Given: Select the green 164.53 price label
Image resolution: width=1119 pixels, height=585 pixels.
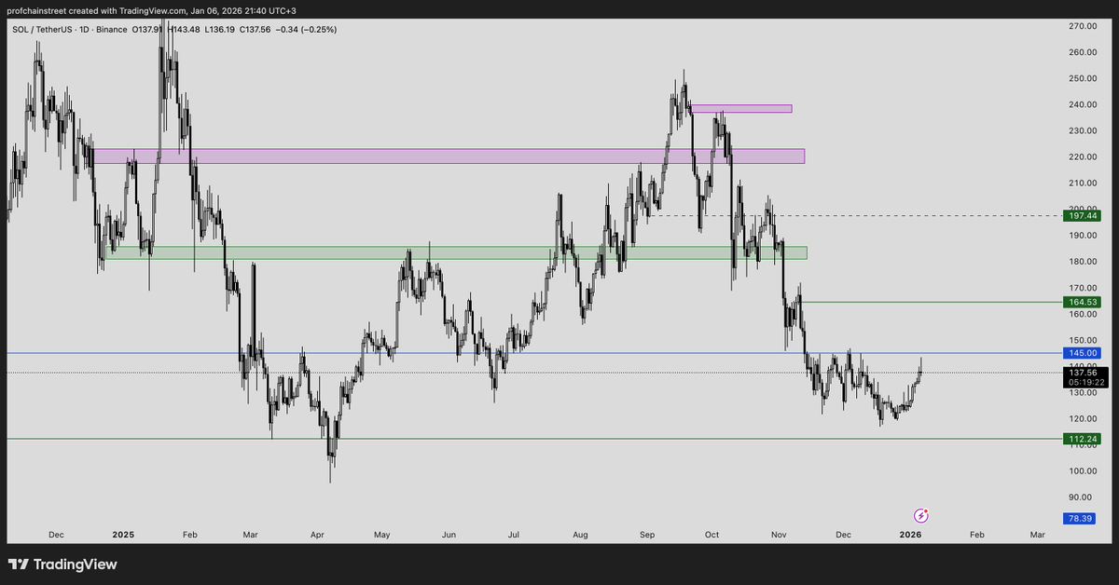Looking at the screenshot, I should click(1083, 302).
